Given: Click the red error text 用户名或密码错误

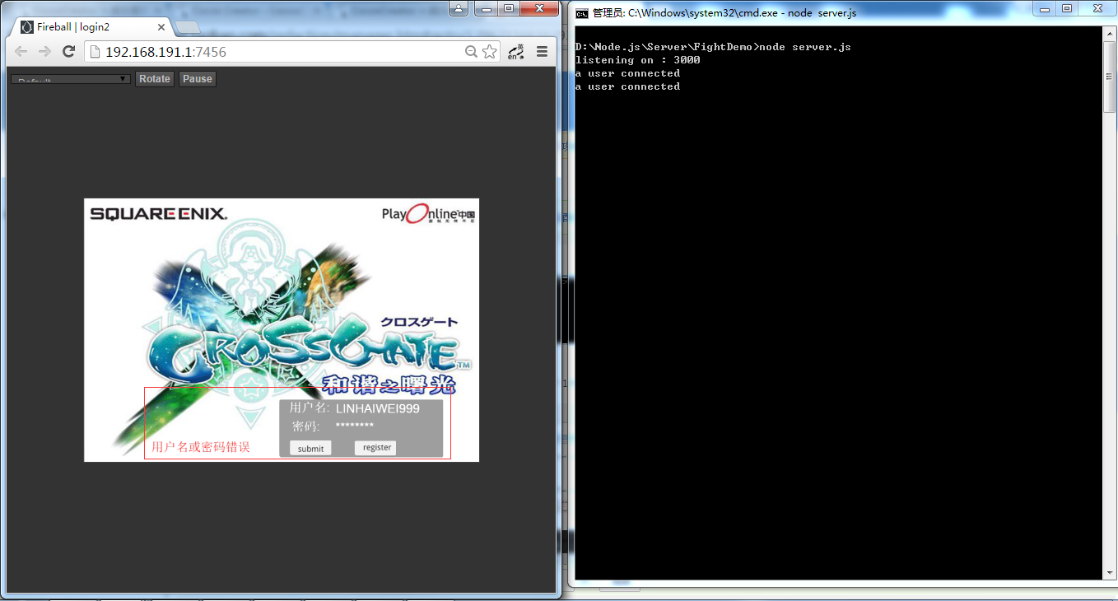Looking at the screenshot, I should (x=201, y=448).
